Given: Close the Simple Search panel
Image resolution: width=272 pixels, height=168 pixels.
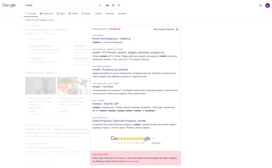Looking at the screenshot, I should click(x=177, y=29).
